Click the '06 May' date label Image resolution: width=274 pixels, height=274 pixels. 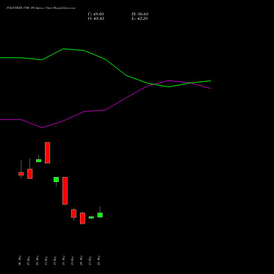click(20, 260)
